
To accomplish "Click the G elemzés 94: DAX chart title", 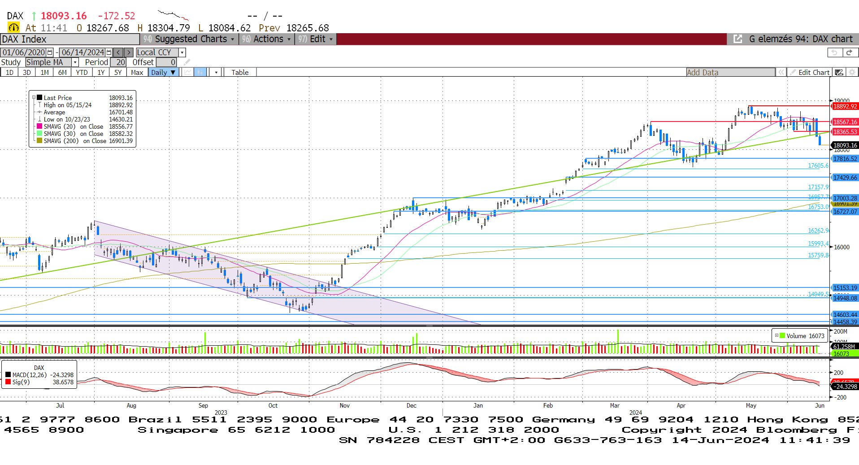I will coord(801,39).
